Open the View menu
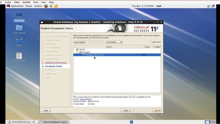The height and width of the screenshot is (124, 220). 44,2
